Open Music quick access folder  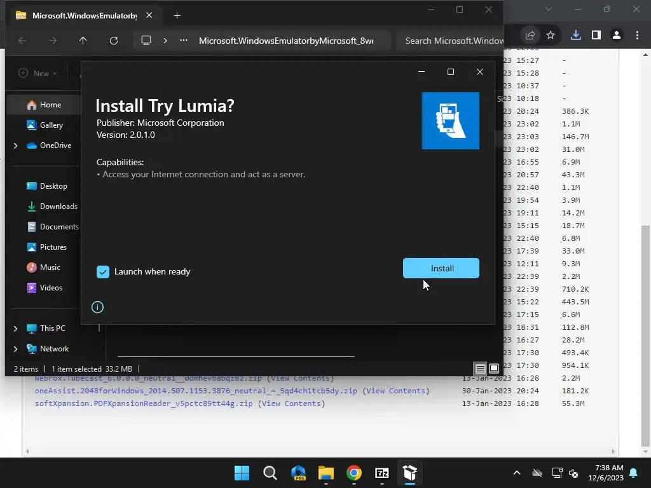coord(44,268)
